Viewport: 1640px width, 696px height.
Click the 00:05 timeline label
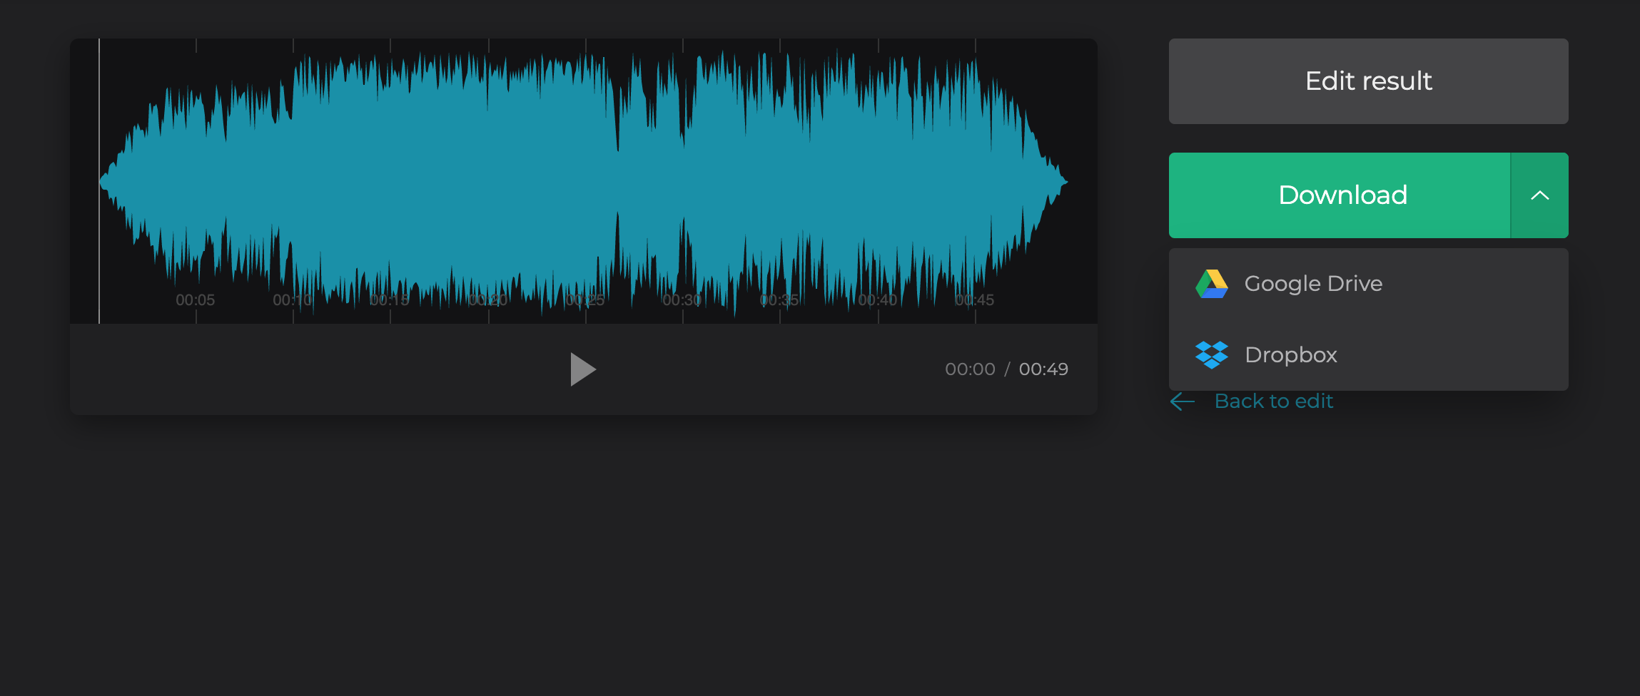[196, 300]
